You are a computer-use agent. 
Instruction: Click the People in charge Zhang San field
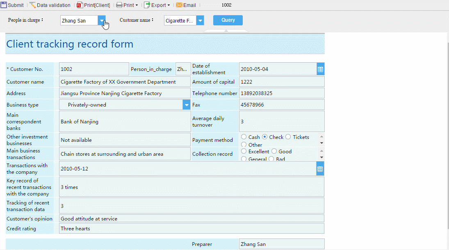[79, 20]
